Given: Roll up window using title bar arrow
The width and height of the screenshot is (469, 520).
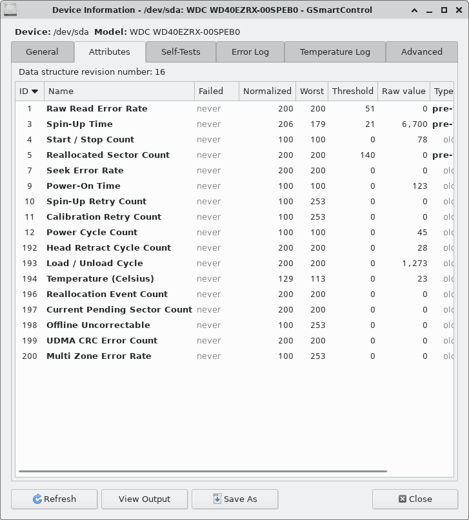Looking at the screenshot, I should pyautogui.click(x=414, y=10).
